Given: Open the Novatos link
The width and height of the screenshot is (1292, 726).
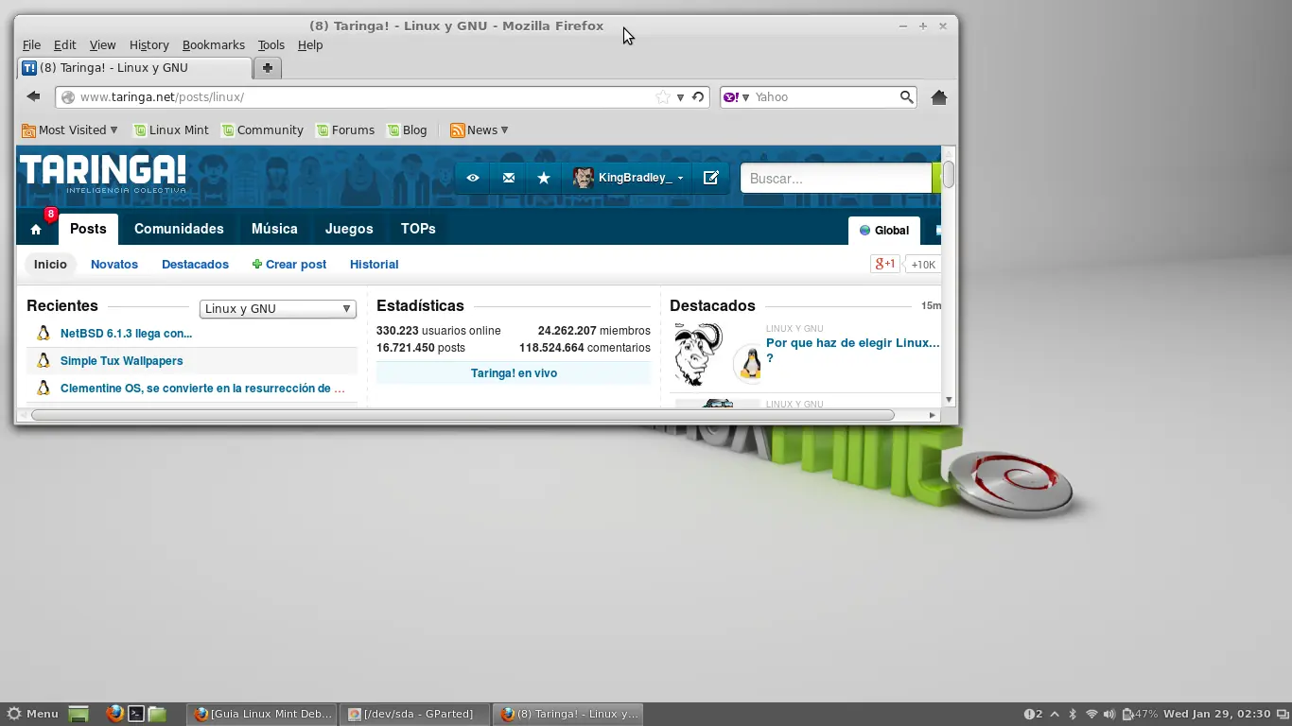Looking at the screenshot, I should [114, 265].
